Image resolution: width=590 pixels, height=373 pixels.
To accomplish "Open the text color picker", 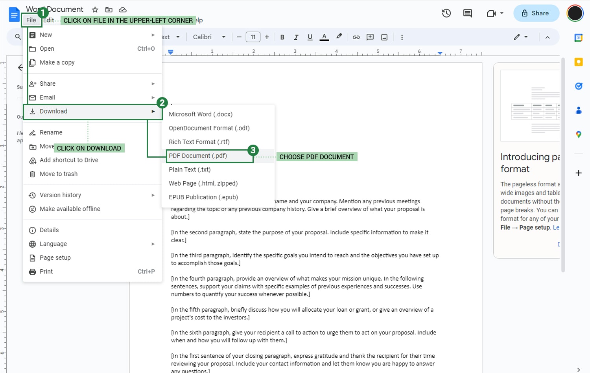I will [324, 37].
